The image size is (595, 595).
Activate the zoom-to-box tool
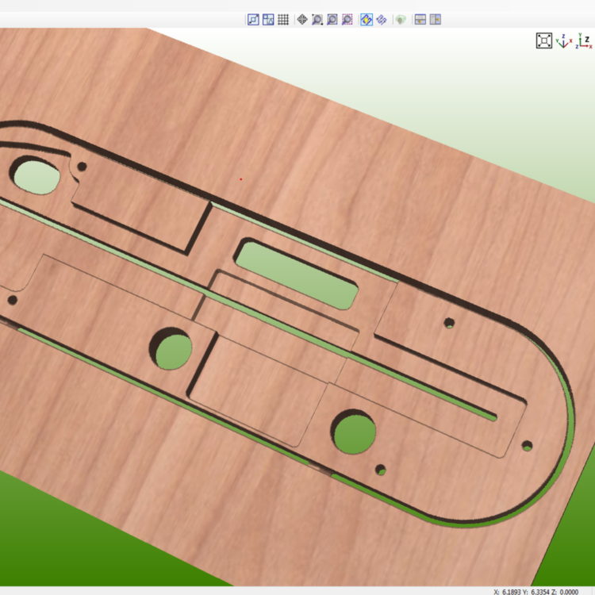[x=332, y=19]
